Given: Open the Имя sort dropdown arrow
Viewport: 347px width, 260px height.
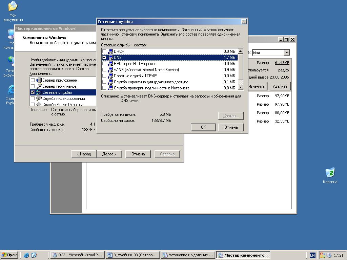Looking at the screenshot, I should [x=287, y=52].
